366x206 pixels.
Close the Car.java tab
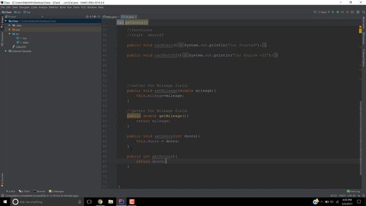[136, 17]
